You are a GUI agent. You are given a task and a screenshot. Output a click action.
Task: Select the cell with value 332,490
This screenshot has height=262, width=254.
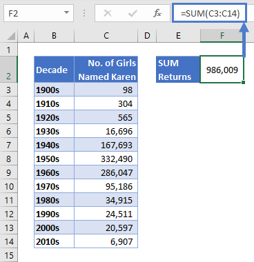[106, 159]
